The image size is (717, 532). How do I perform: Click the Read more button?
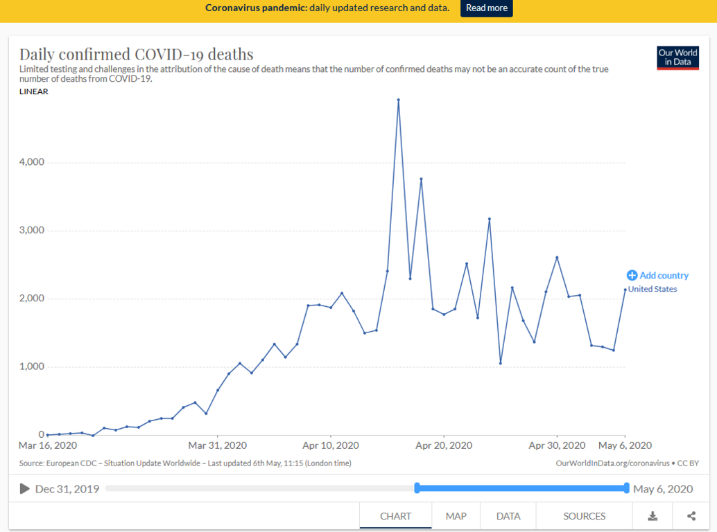486,8
